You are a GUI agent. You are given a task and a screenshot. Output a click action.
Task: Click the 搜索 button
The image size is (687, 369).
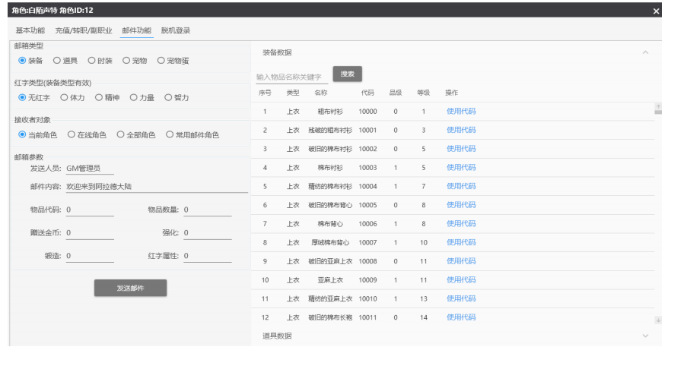click(x=348, y=74)
